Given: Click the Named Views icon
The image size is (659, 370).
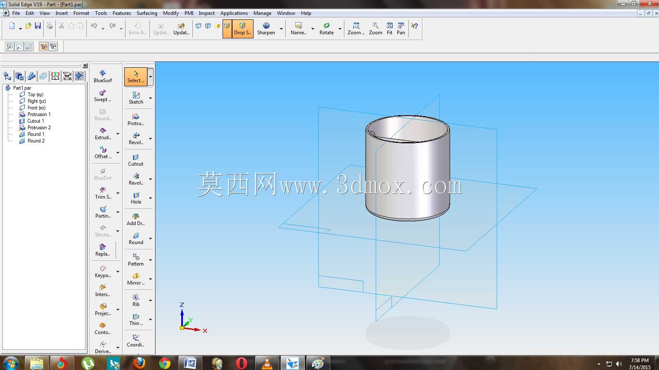Looking at the screenshot, I should [x=299, y=29].
